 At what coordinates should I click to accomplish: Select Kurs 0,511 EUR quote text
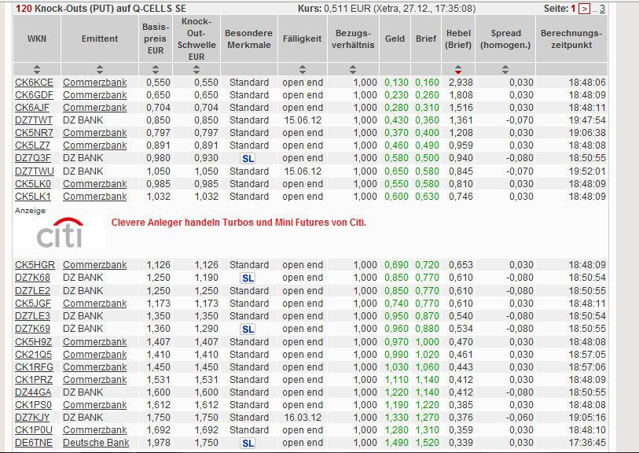[387, 9]
